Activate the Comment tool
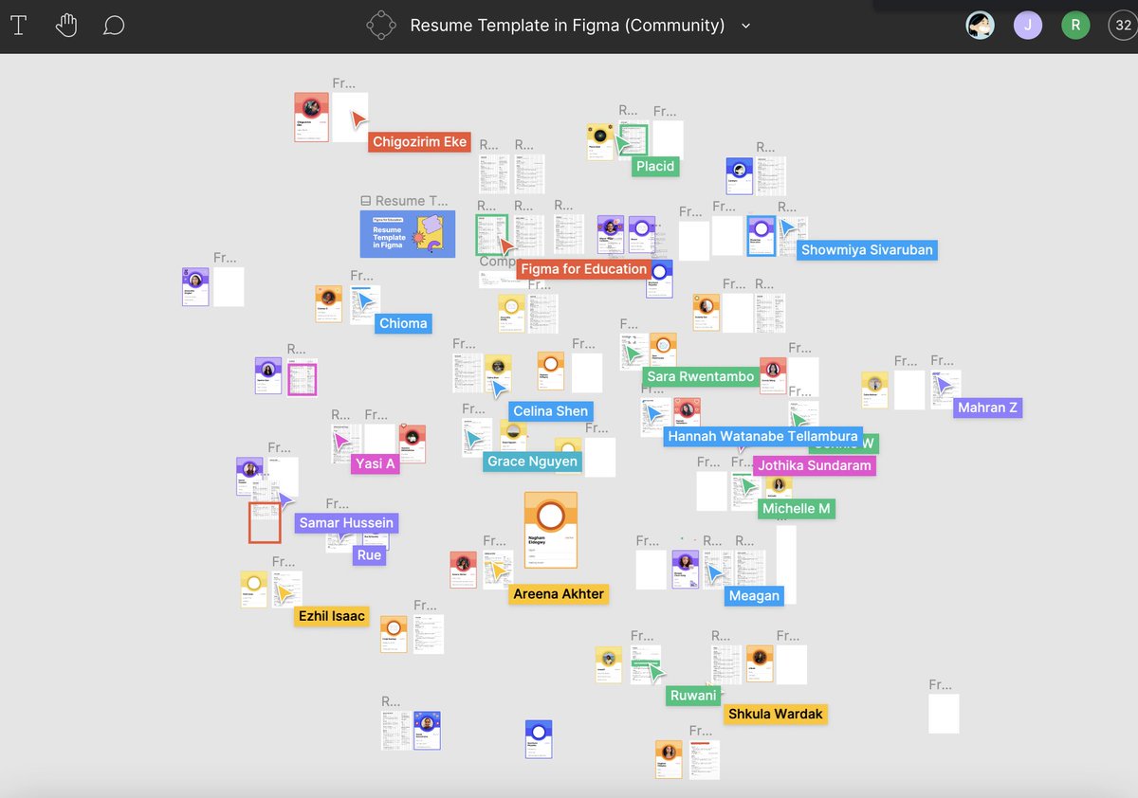The width and height of the screenshot is (1138, 798). [114, 26]
